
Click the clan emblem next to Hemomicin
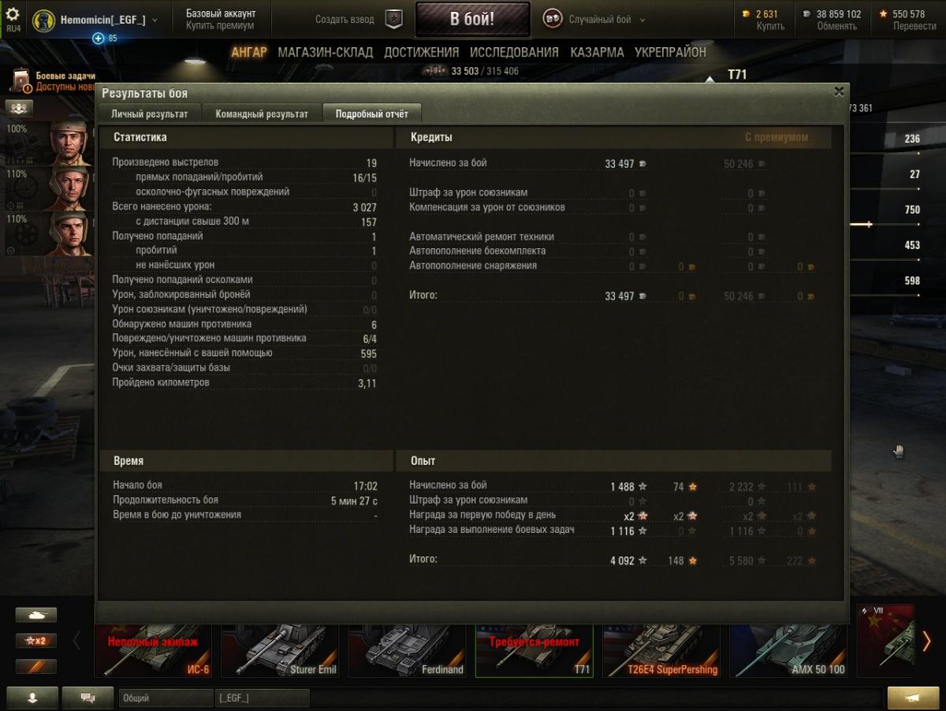45,20
